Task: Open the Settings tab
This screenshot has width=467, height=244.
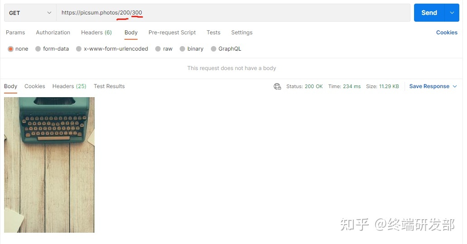Action: click(242, 33)
